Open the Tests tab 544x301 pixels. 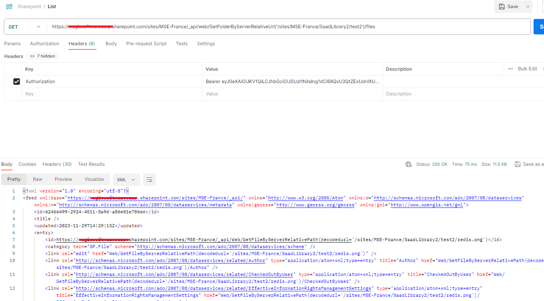(181, 44)
